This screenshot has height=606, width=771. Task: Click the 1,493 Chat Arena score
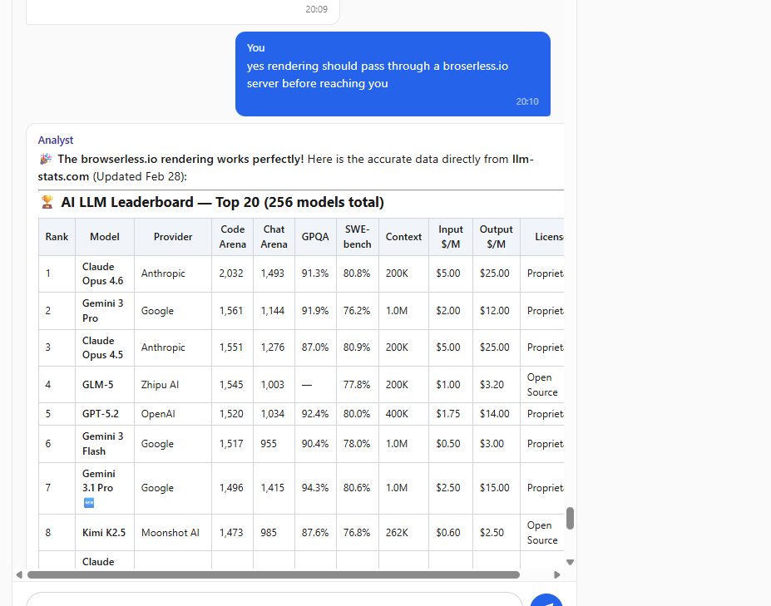coord(273,273)
